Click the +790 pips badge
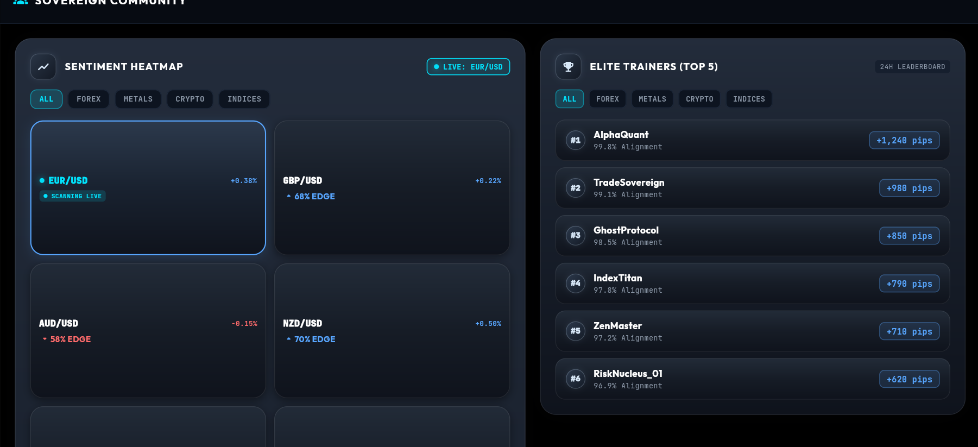This screenshot has width=978, height=447. click(x=910, y=284)
